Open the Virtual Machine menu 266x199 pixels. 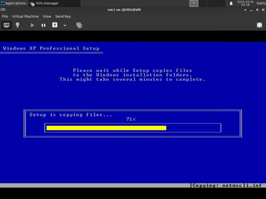[25, 16]
